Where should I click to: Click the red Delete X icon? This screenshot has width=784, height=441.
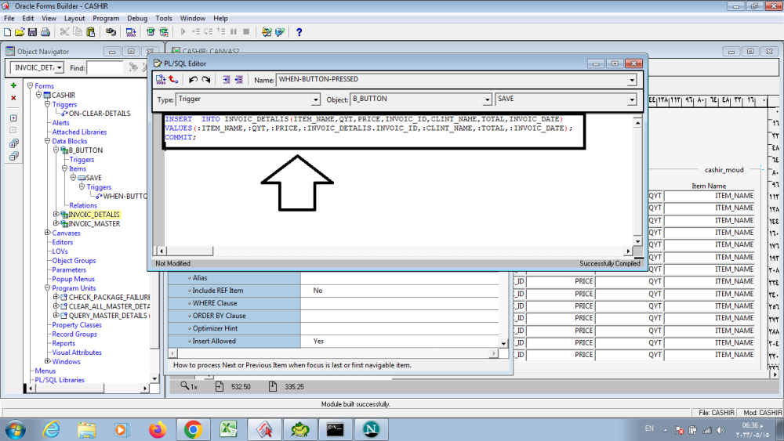click(x=13, y=98)
